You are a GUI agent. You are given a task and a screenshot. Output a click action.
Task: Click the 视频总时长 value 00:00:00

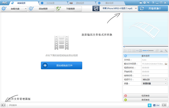(x=146, y=68)
